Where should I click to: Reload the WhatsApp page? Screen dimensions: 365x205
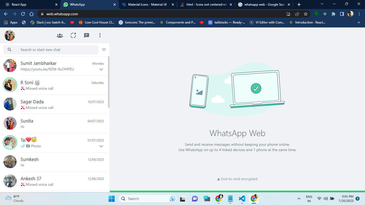(23, 14)
